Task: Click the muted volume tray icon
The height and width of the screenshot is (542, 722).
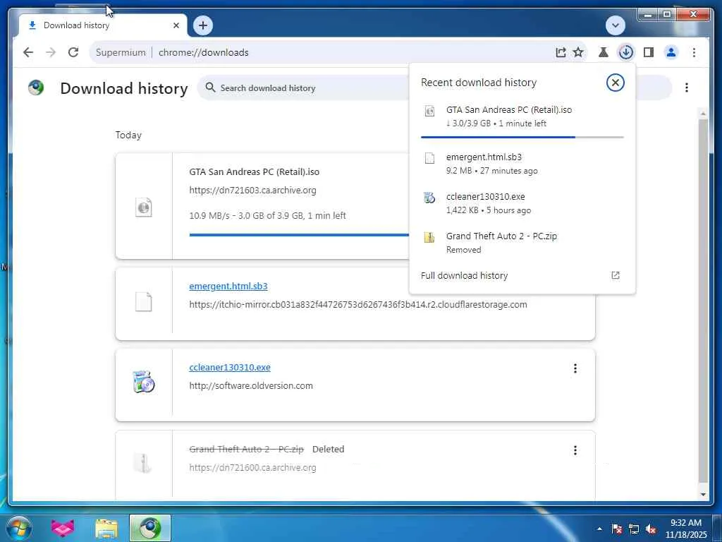Action: coord(651,529)
